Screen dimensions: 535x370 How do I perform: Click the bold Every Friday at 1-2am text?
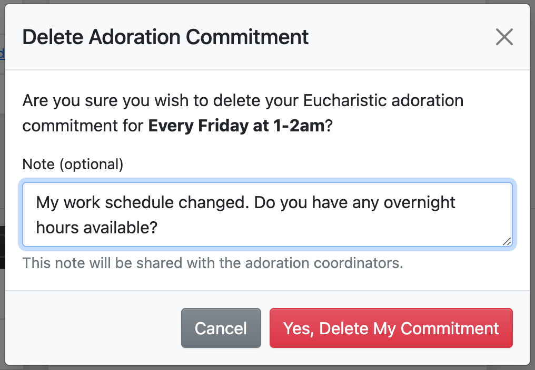236,126
